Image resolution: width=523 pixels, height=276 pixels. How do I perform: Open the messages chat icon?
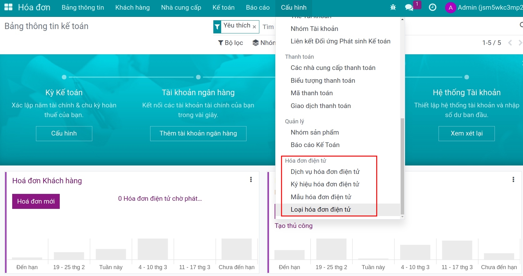(409, 7)
